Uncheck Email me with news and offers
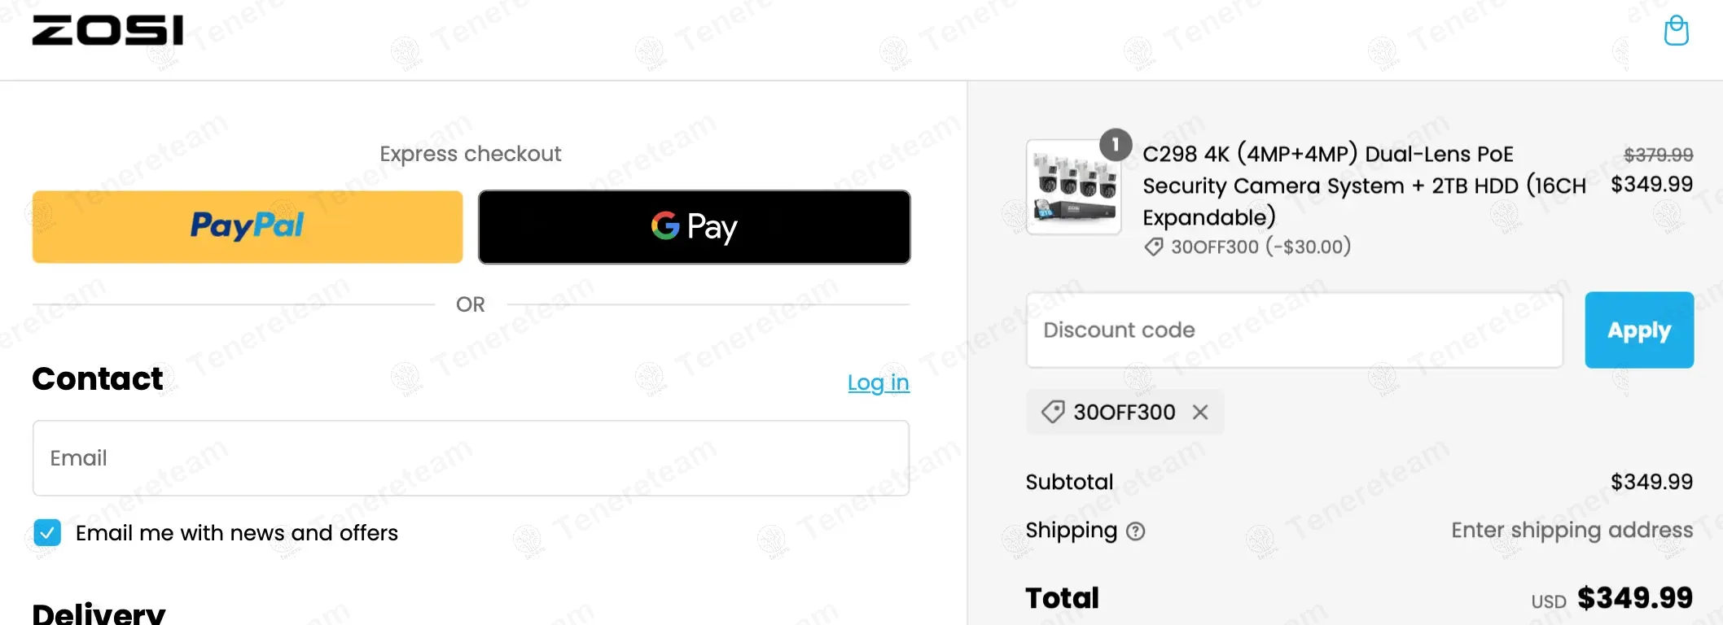The width and height of the screenshot is (1723, 625). pyautogui.click(x=47, y=533)
